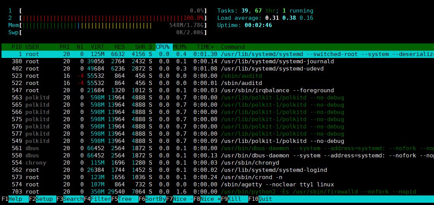This screenshot has height=205, width=434.
Task: Click the Tasks count line
Action: (x=265, y=11)
